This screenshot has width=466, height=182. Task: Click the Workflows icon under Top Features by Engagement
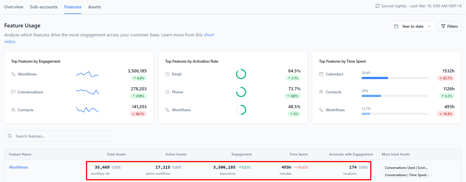13,74
